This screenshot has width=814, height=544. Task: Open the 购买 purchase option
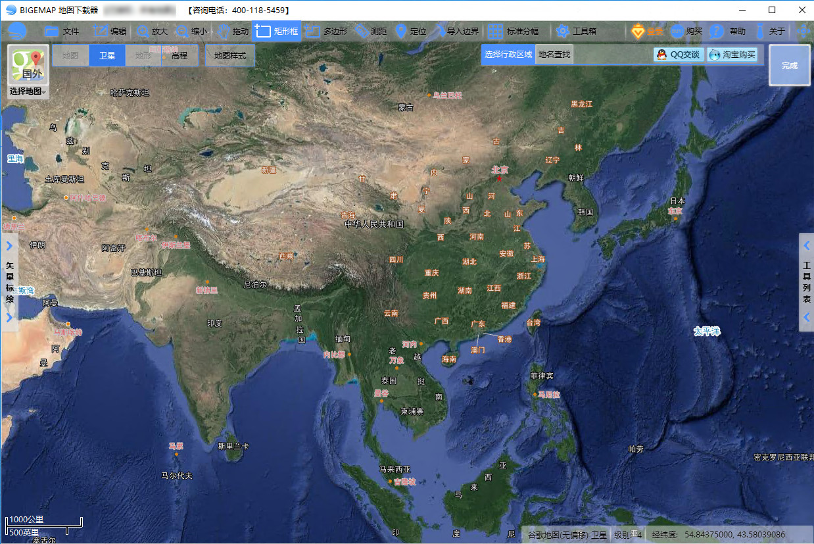[x=686, y=31]
